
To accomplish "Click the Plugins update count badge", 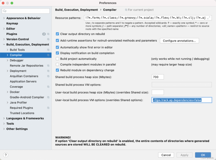I will tap(44, 34).
